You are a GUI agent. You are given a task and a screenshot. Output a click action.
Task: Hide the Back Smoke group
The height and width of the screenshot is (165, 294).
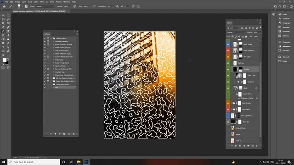(x=228, y=103)
